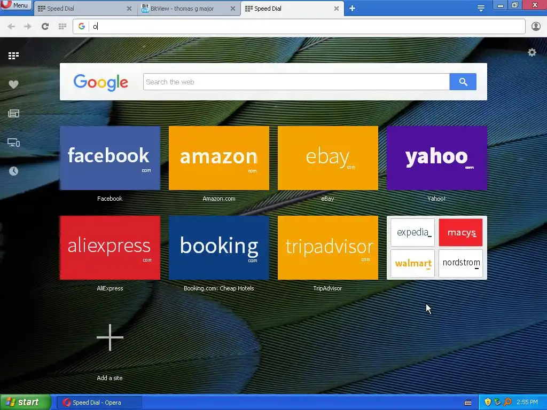Close the first Speed Dial tab

coord(129,9)
